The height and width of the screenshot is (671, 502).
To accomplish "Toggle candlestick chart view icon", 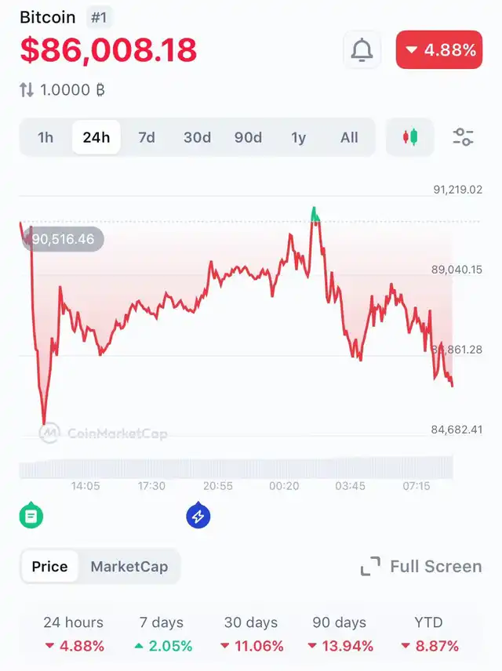I will point(409,137).
